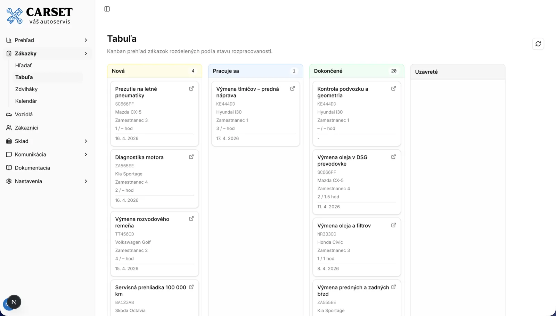Screen dimensions: 556x316
Task: Select the Výmena oleja a filtrov title
Action: (x=344, y=226)
